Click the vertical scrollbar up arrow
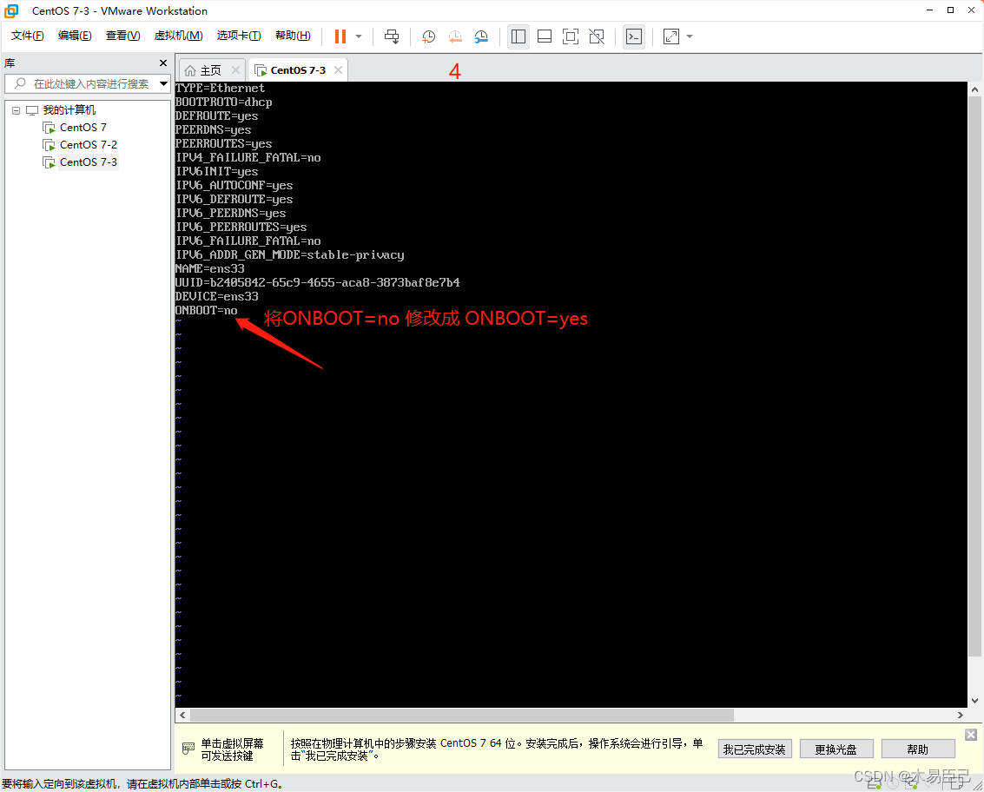The image size is (984, 792). 974,89
